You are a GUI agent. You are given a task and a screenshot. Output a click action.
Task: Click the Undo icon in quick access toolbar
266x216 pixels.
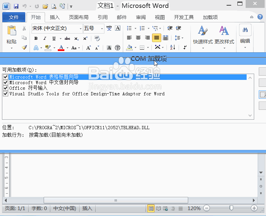(25, 7)
